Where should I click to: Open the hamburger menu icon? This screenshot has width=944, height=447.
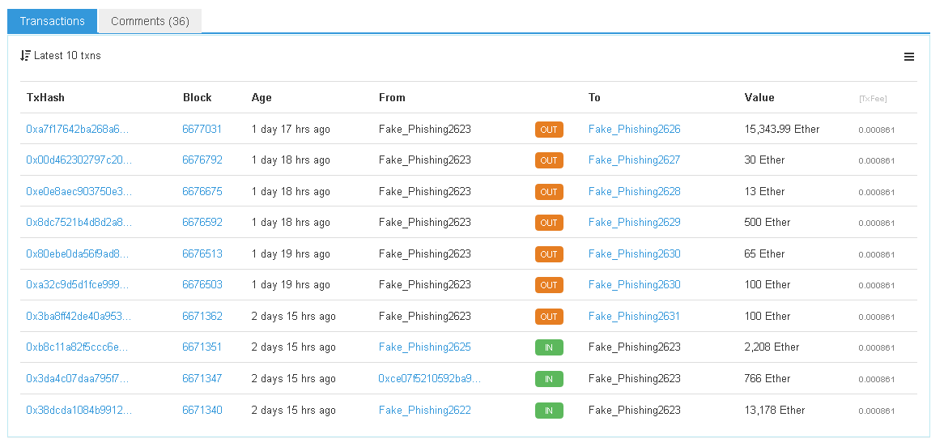(909, 57)
